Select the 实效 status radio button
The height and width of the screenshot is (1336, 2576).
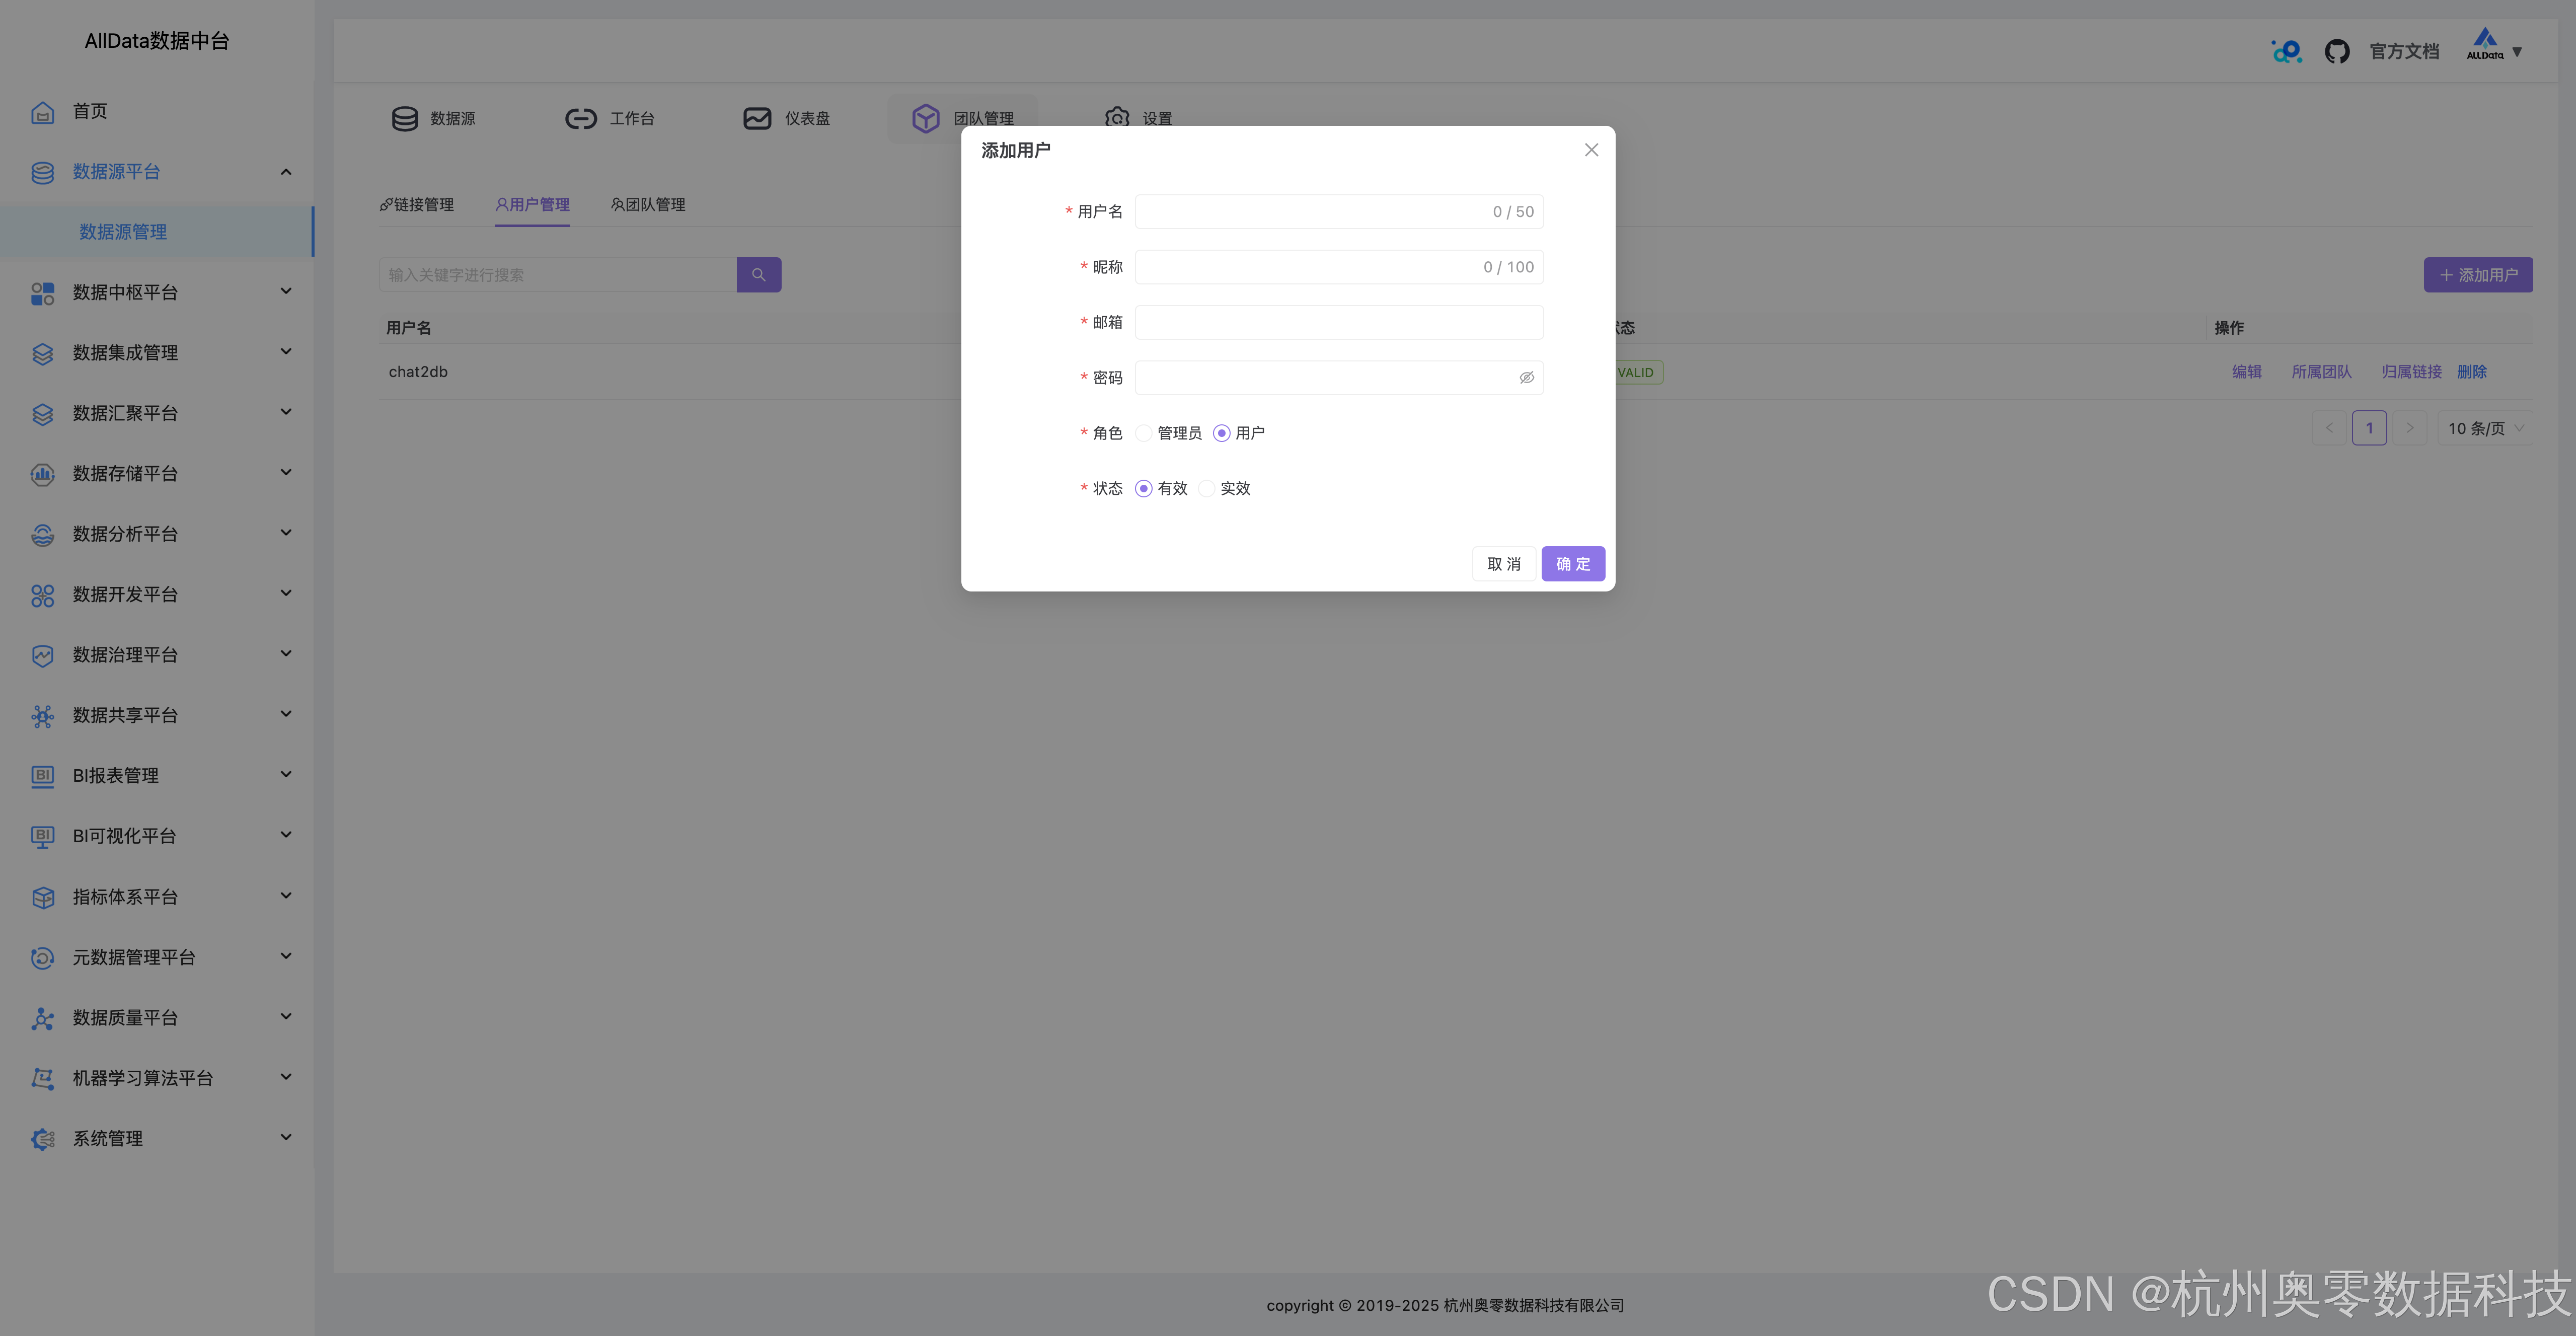tap(1206, 488)
